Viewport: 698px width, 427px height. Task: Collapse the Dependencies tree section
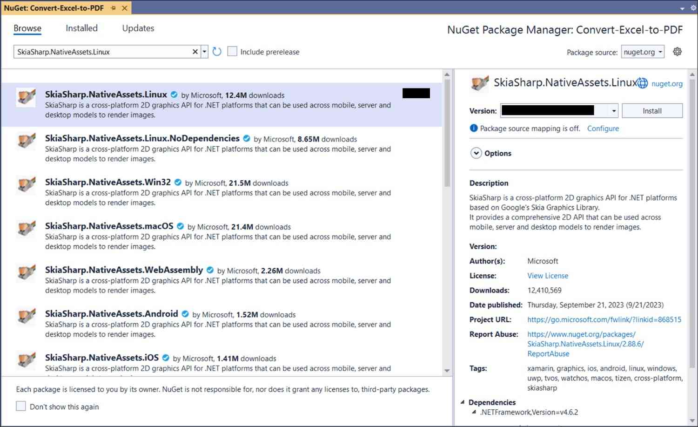pyautogui.click(x=463, y=402)
